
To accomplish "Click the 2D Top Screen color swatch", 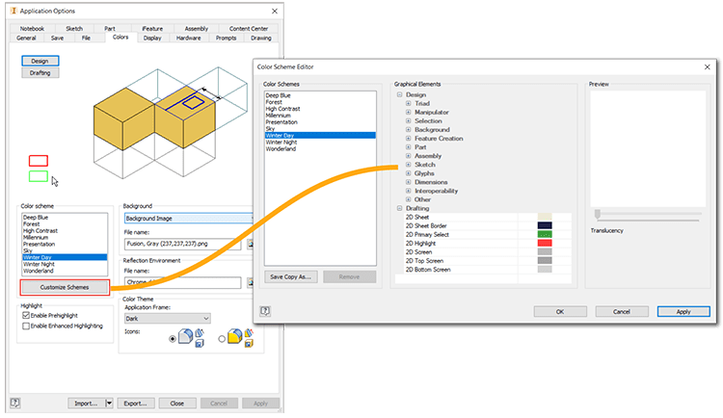I will point(545,260).
